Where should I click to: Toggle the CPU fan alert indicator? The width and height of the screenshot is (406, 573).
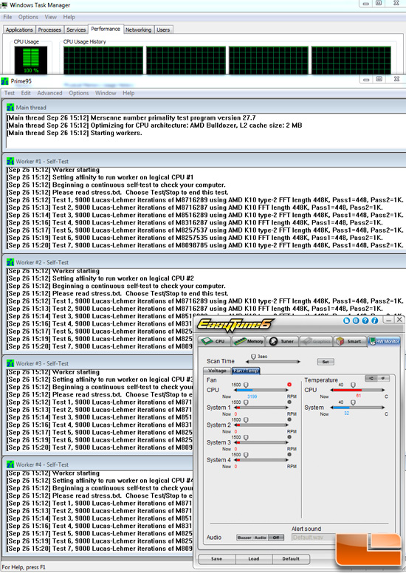pos(289,385)
